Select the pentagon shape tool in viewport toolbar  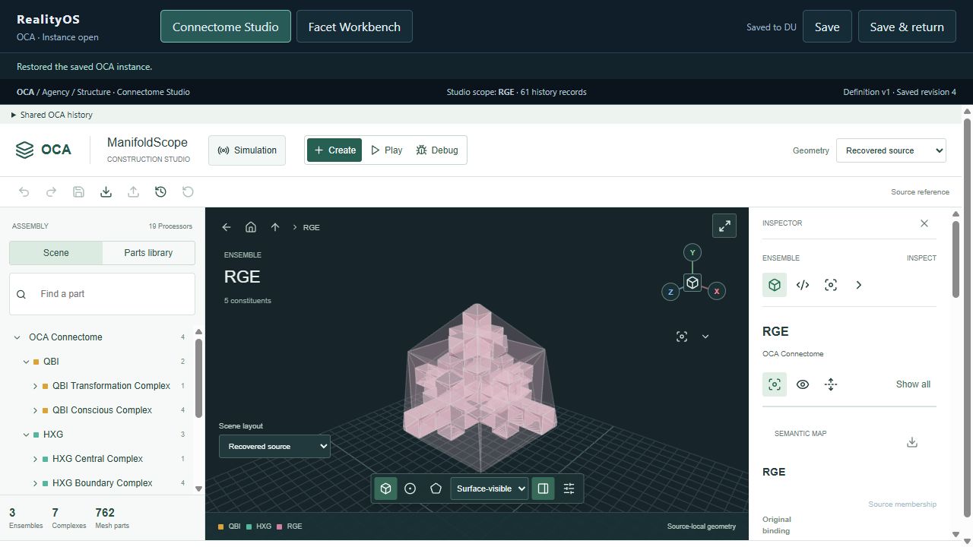click(x=436, y=489)
